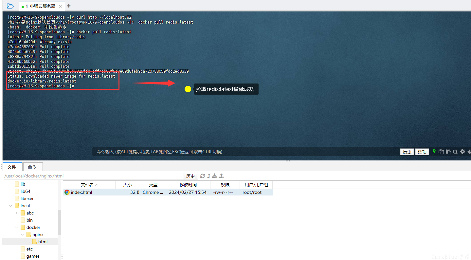Collapse the docker folder chevron

[x=17, y=227]
